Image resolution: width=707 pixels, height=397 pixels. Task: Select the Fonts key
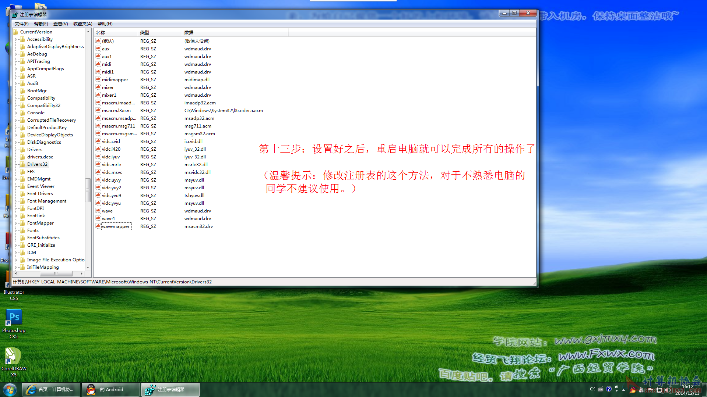(x=33, y=230)
